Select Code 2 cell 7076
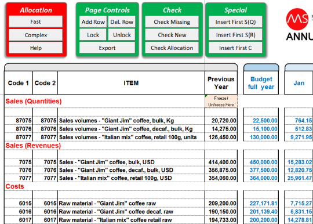The height and width of the screenshot is (224, 313). click(45, 170)
